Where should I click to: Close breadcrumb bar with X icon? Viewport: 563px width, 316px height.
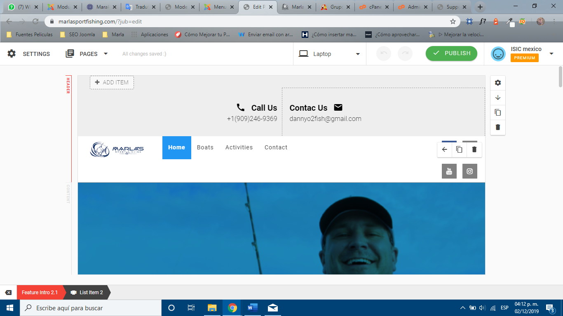point(8,293)
